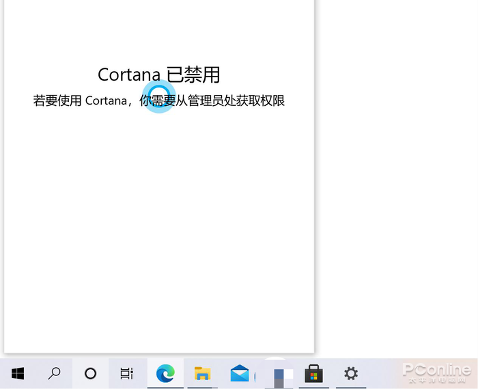Screen dimensions: 478x389
Task: Click the magnifier search icon on taskbar
Action: point(55,373)
